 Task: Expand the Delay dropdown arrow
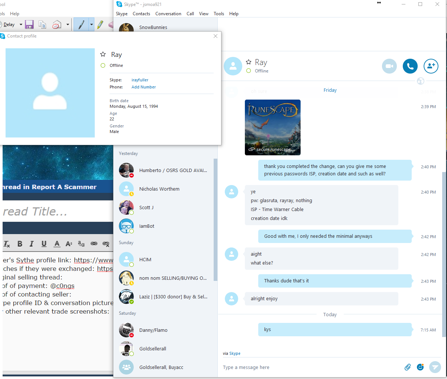tap(21, 25)
